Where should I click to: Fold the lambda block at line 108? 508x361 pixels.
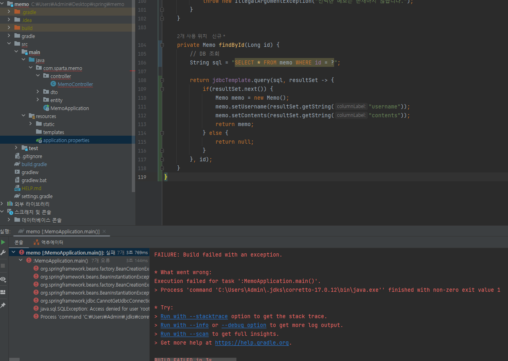(x=161, y=80)
